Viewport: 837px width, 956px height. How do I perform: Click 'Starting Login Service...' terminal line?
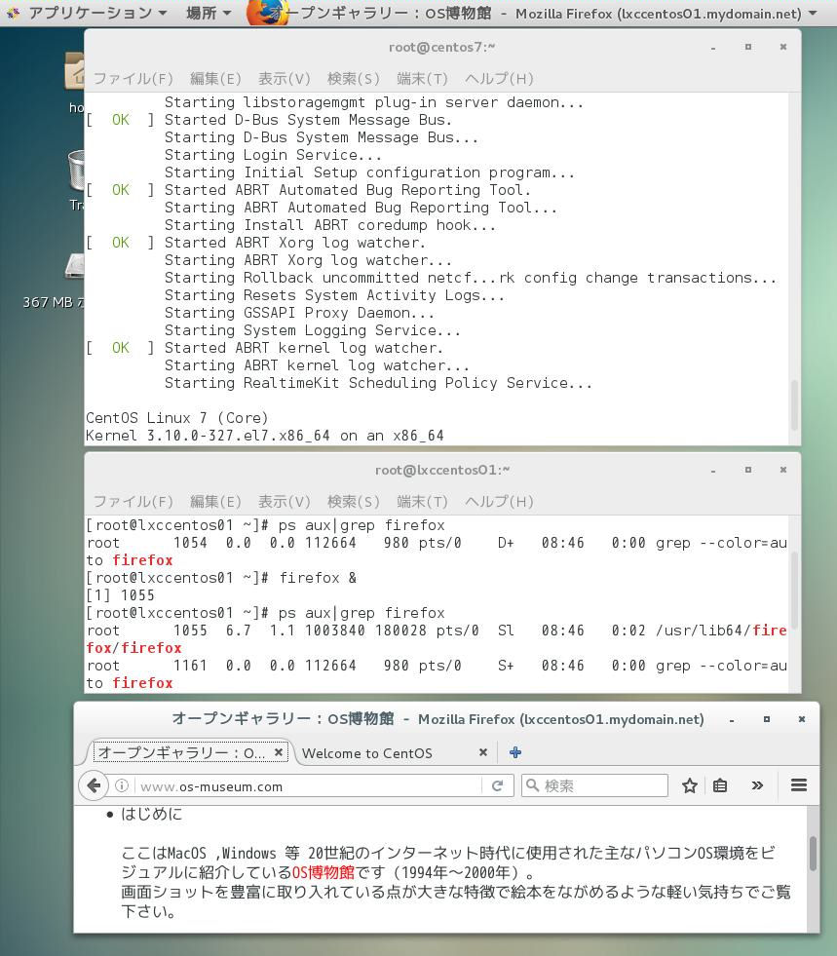tap(273, 155)
